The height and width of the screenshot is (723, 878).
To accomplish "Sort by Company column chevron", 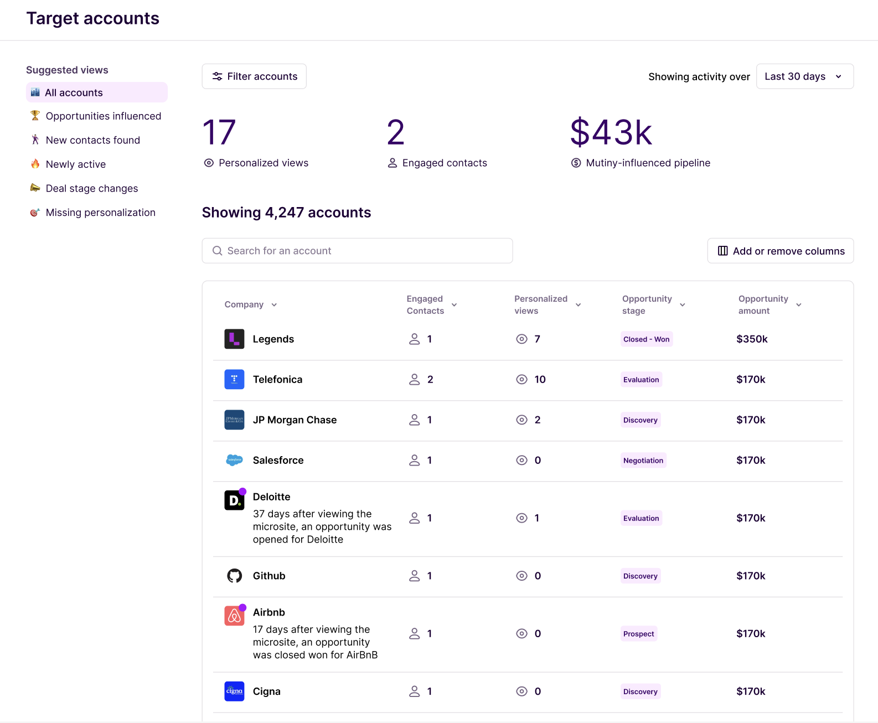I will click(x=274, y=305).
